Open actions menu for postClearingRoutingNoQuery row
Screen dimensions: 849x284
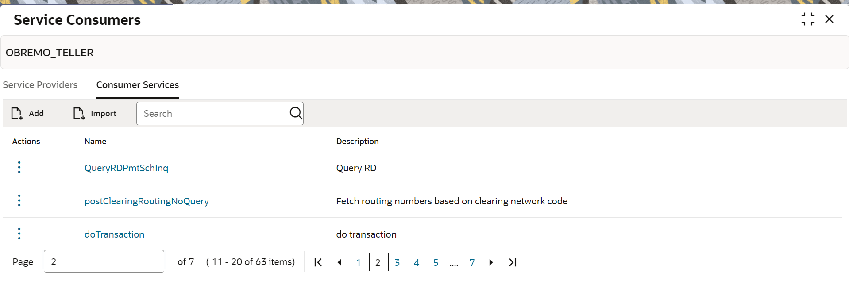point(19,200)
